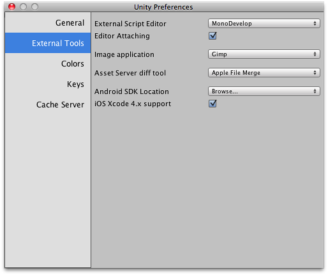Viewport: 328px width, 275px height.
Task: Click the gray minimize window button
Action: click(x=23, y=7)
